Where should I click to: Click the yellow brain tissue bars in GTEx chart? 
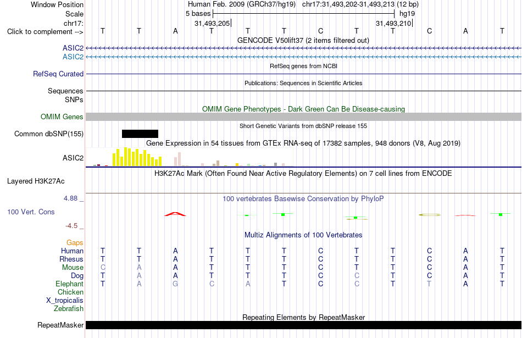click(x=137, y=157)
